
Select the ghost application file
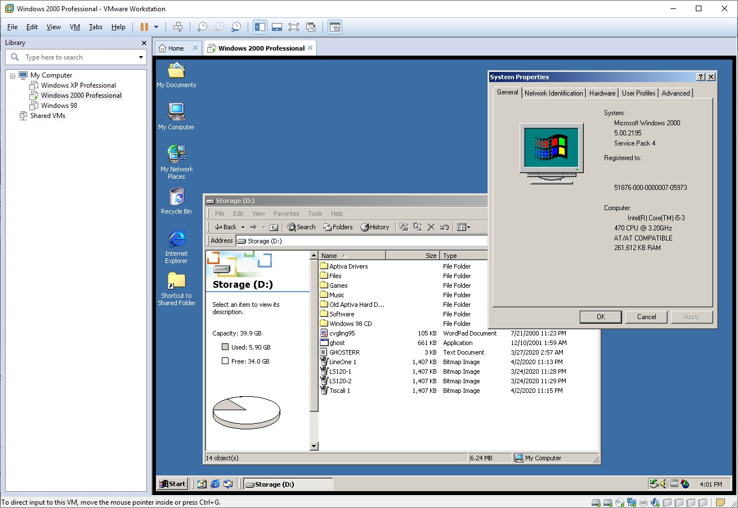click(x=333, y=343)
